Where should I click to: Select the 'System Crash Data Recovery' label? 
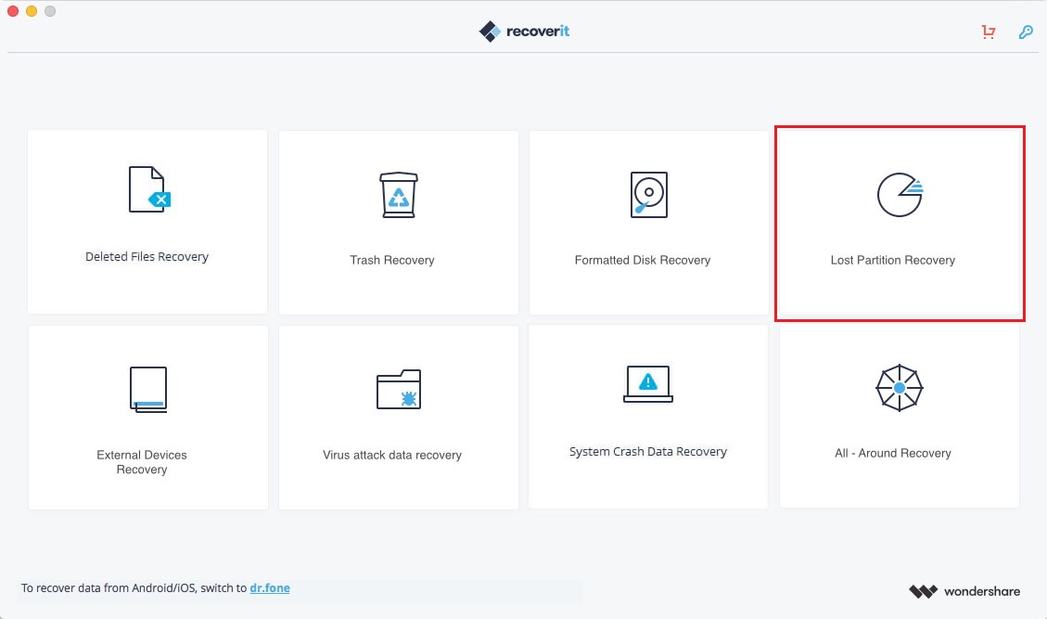click(647, 452)
